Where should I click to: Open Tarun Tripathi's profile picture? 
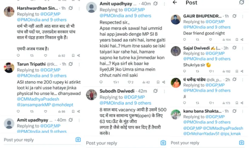(x=9, y=67)
